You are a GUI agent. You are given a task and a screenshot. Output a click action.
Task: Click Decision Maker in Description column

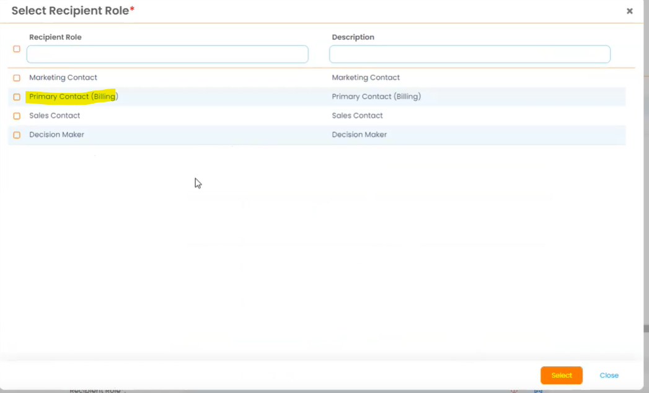coord(359,135)
